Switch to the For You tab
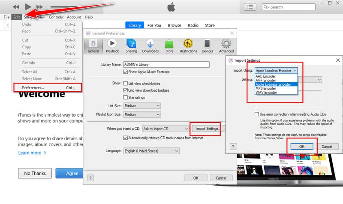The height and width of the screenshot is (204, 343). click(x=154, y=25)
